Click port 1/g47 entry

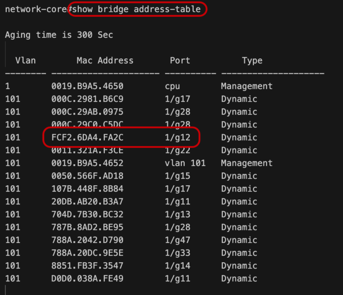click(x=177, y=240)
